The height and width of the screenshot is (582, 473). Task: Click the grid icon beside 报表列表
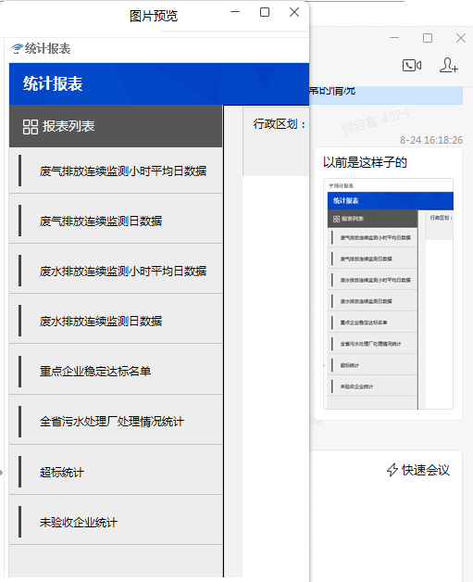(x=30, y=127)
